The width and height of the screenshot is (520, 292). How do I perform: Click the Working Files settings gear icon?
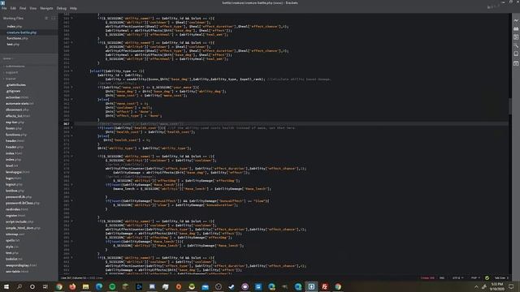click(x=46, y=18)
